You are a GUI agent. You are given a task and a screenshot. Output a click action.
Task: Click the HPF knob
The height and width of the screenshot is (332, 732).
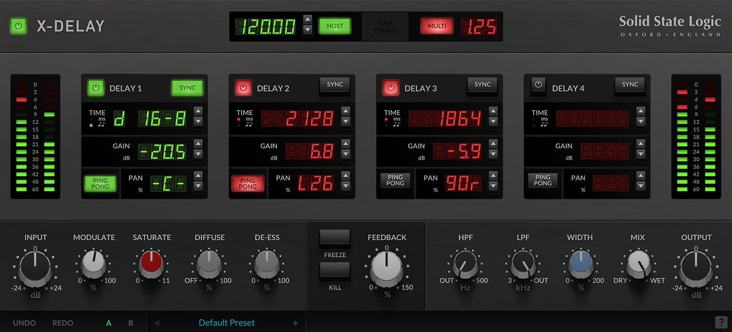coord(465,264)
